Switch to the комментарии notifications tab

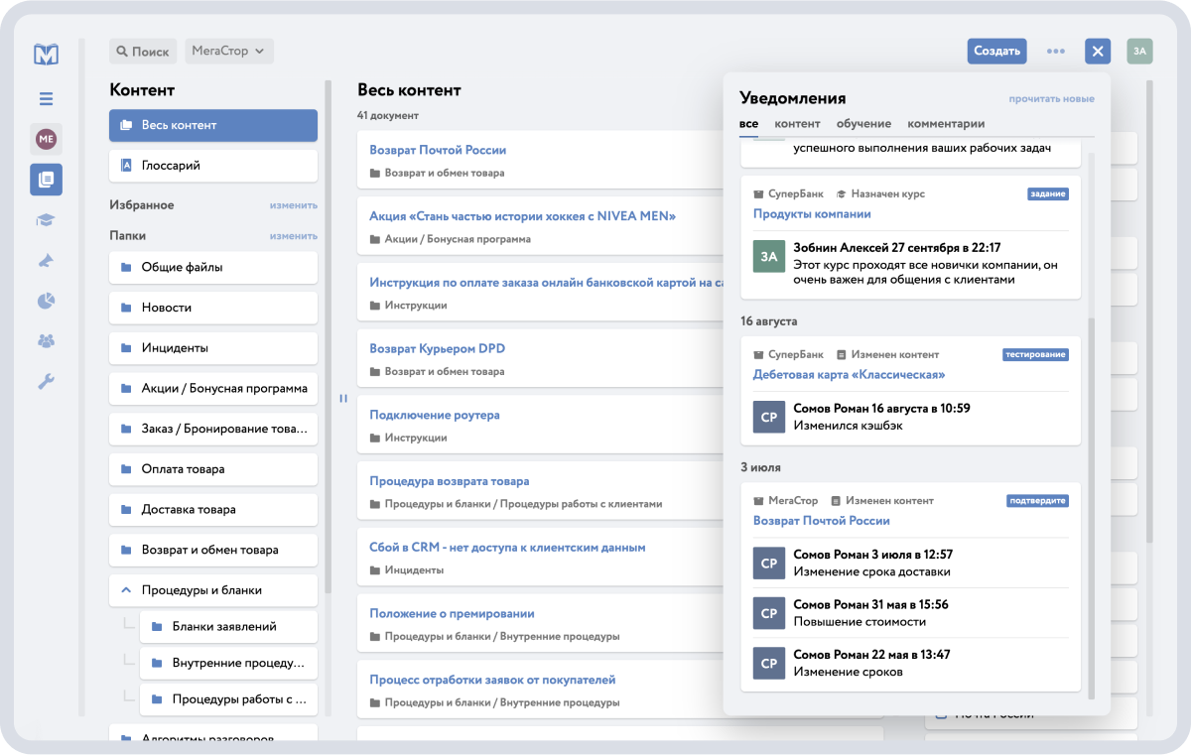946,124
